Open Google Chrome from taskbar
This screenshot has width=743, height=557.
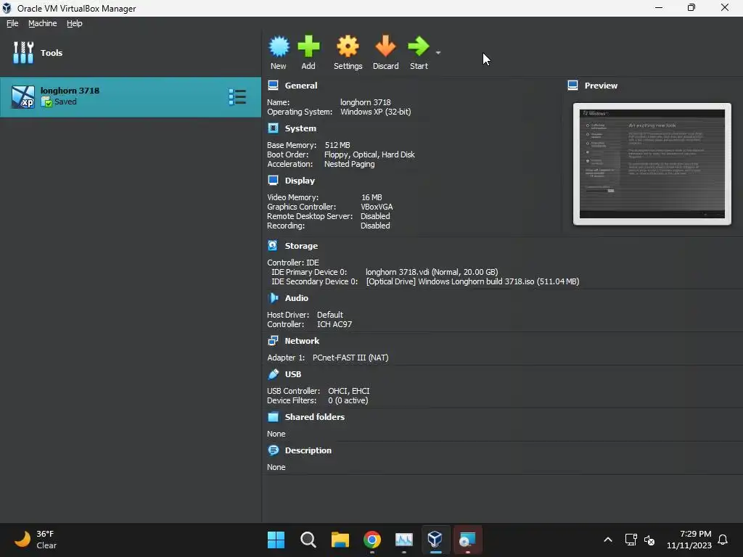372,540
